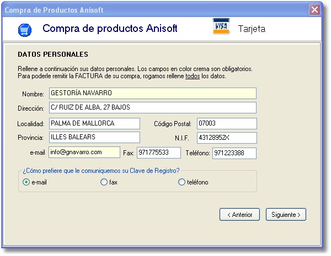This screenshot has height=256, width=331.
Task: Click the Nombre: label
Action: point(33,94)
